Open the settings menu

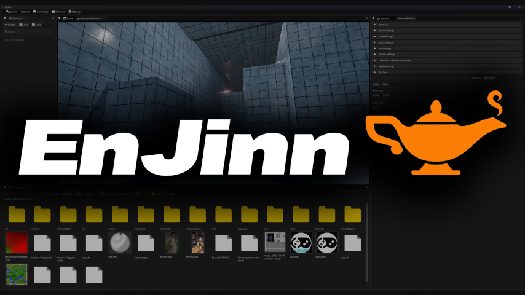click(74, 12)
